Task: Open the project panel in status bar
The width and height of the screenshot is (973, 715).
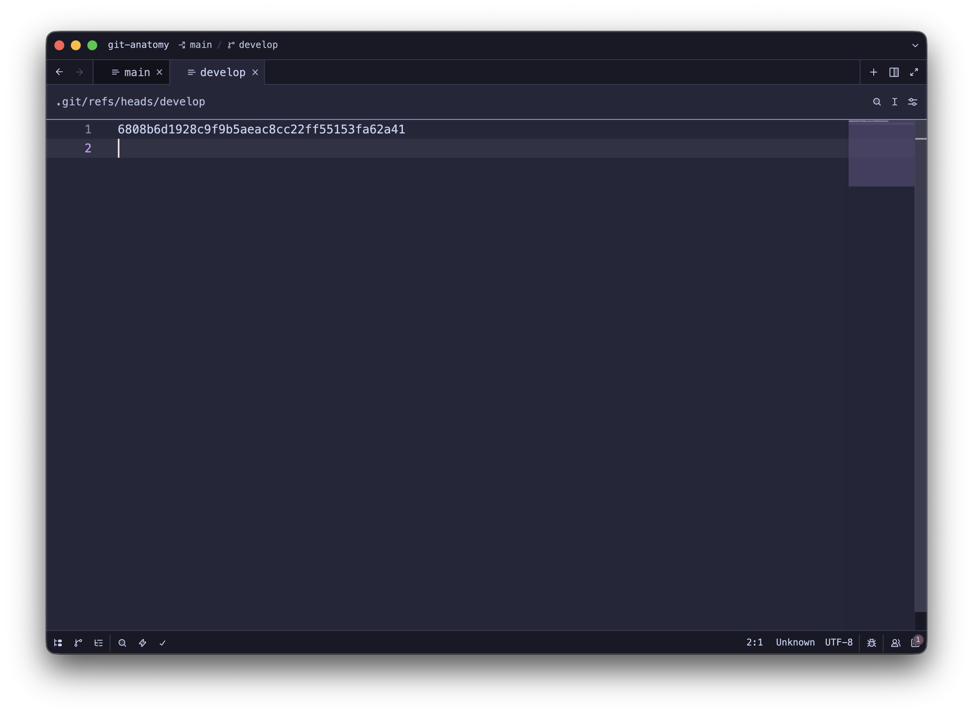Action: (x=58, y=643)
